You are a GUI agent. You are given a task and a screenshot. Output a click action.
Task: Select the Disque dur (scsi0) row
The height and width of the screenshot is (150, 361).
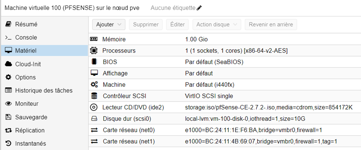pyautogui.click(x=225, y=119)
